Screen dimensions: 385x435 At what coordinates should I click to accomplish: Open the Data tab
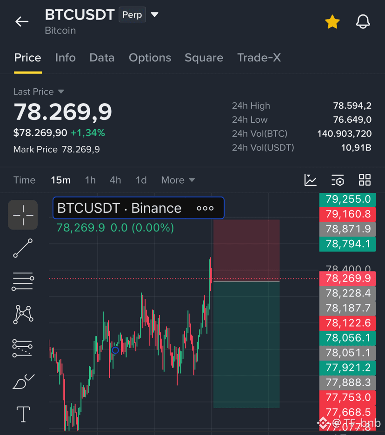[x=102, y=58]
